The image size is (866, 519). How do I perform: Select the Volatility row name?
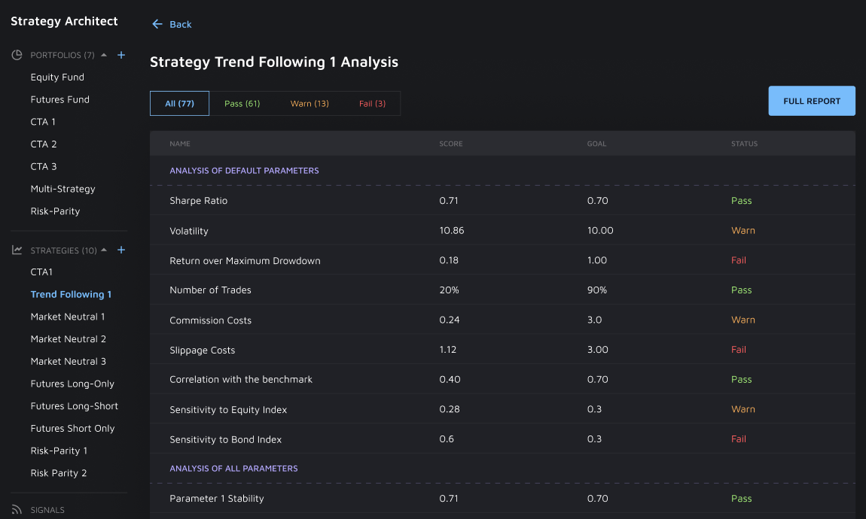coord(189,231)
